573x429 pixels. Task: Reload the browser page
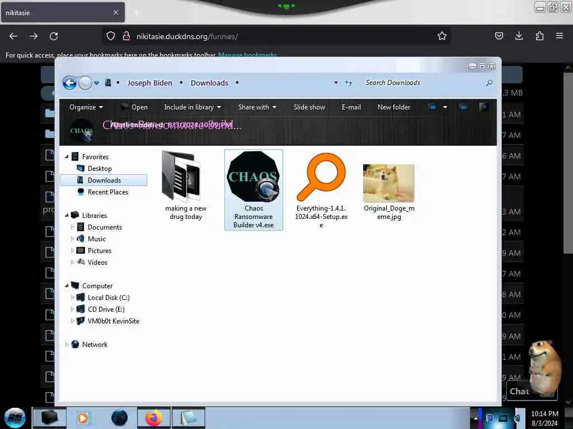point(54,36)
